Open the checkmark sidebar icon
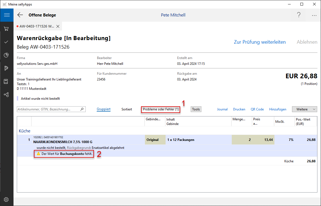The height and width of the screenshot is (206, 321). coord(6,42)
